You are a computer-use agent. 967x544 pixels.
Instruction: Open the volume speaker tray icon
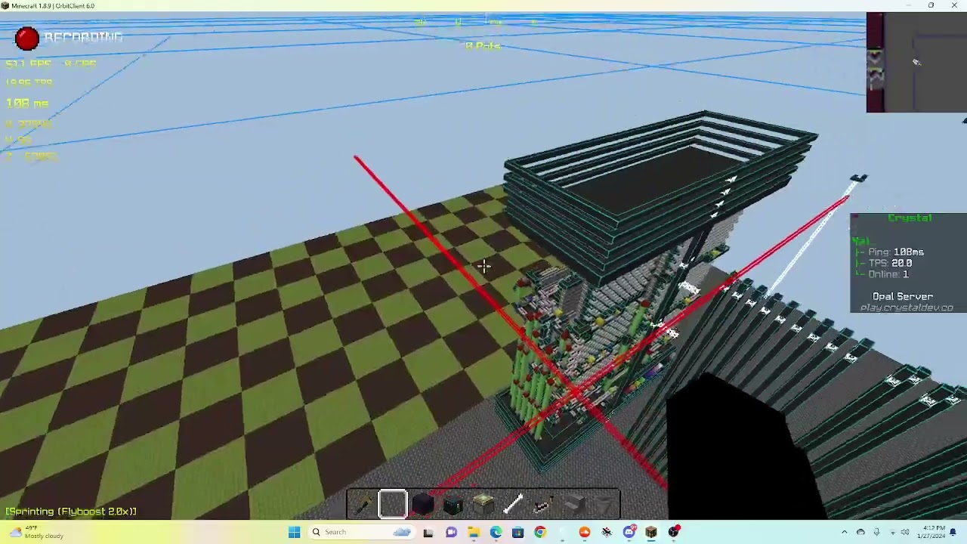tap(905, 532)
